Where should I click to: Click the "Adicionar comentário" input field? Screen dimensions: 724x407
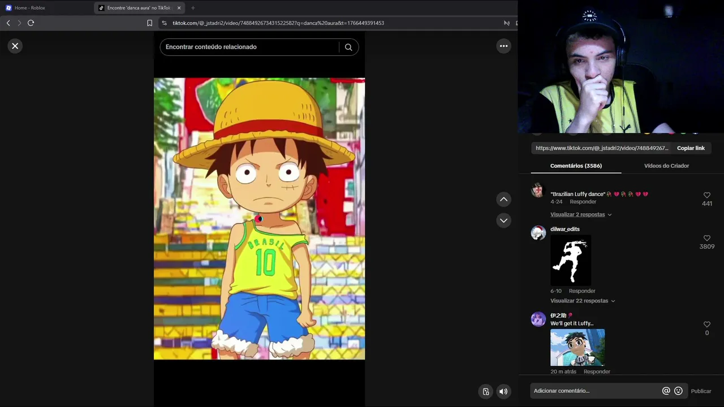[595, 391]
